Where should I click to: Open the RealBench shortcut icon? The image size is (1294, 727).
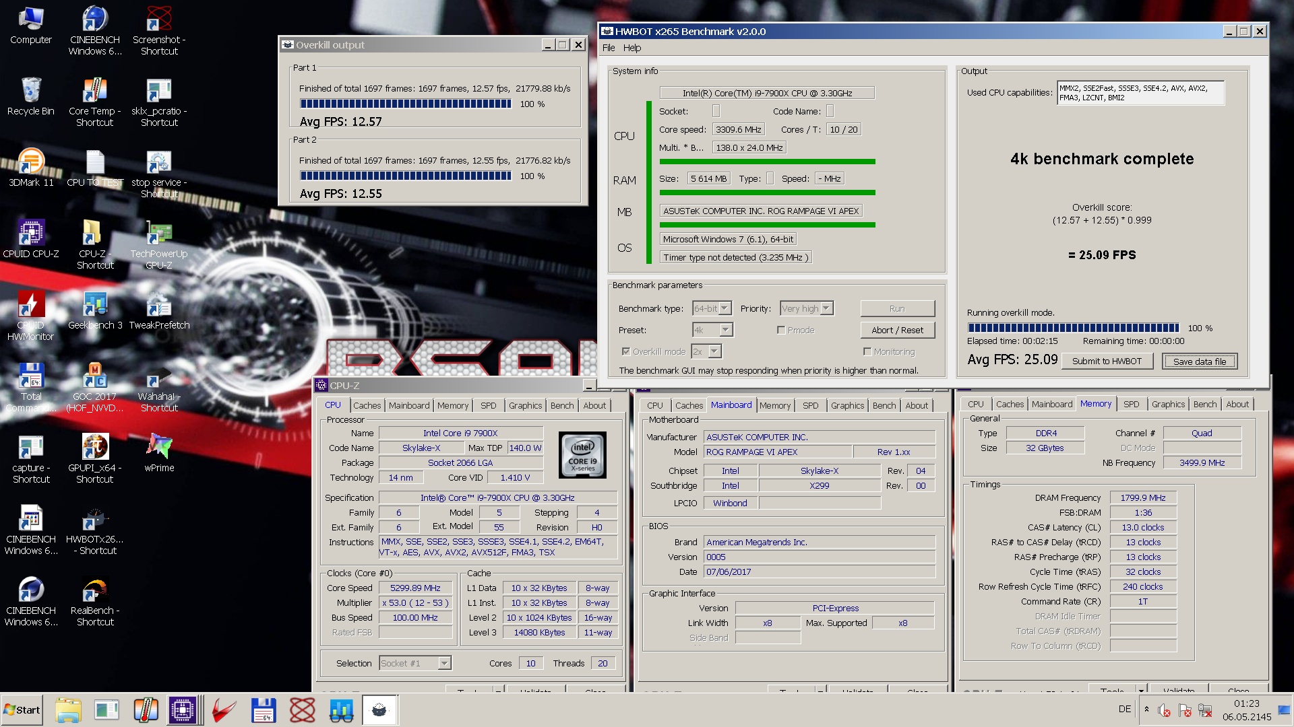(x=95, y=602)
